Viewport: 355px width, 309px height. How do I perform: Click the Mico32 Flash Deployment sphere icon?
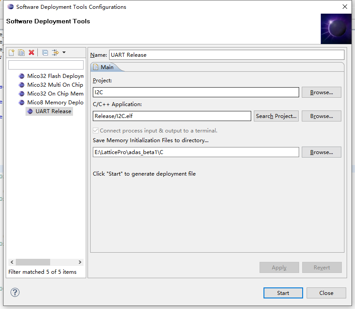pyautogui.click(x=22, y=76)
